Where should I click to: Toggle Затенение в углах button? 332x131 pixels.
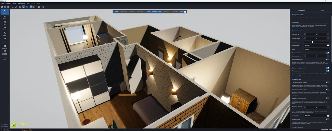[x=157, y=12]
